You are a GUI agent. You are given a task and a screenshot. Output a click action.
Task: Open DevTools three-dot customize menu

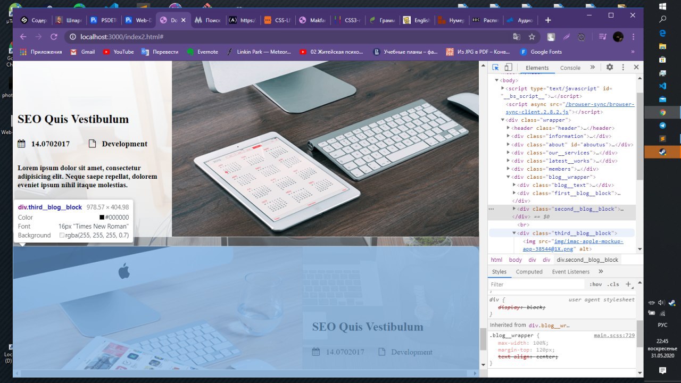tap(623, 68)
